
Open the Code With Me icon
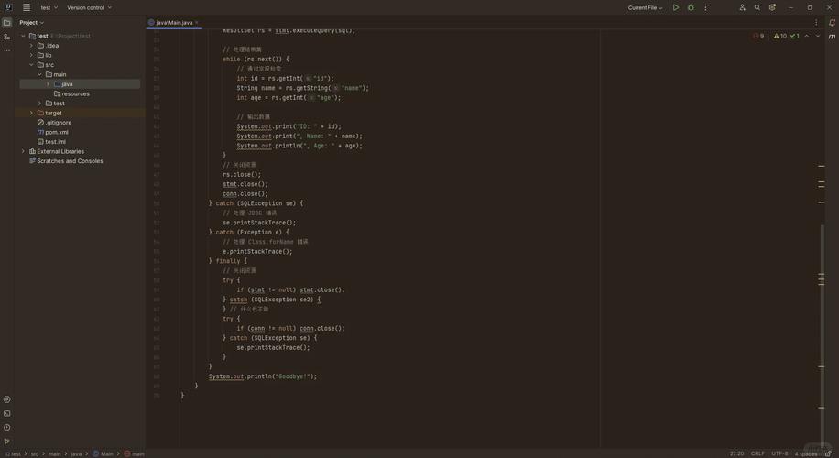743,7
